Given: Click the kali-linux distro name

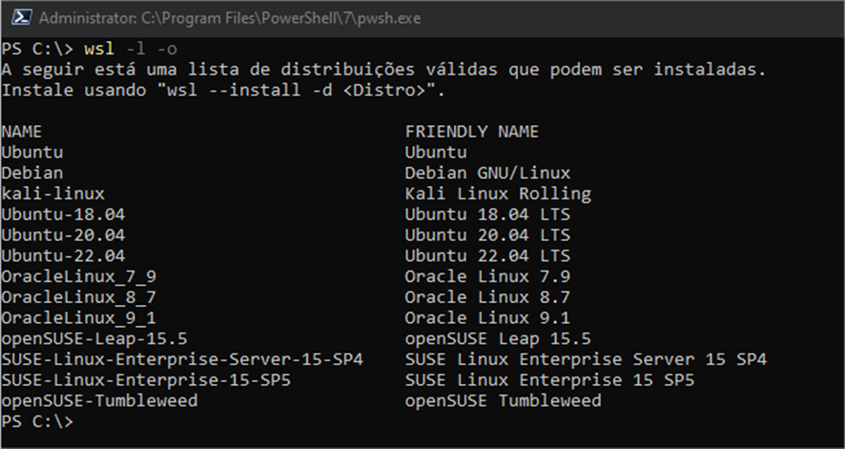Looking at the screenshot, I should [x=52, y=194].
